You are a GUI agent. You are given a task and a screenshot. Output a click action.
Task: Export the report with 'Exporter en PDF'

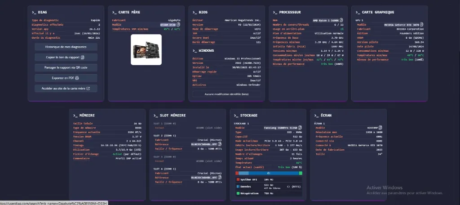[x=66, y=78]
